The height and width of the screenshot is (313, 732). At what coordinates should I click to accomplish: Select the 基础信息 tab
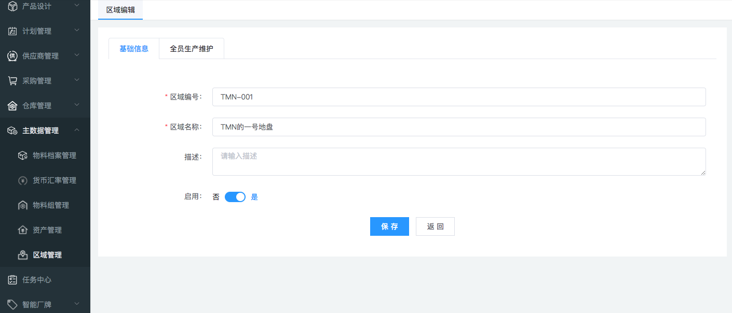pos(134,49)
